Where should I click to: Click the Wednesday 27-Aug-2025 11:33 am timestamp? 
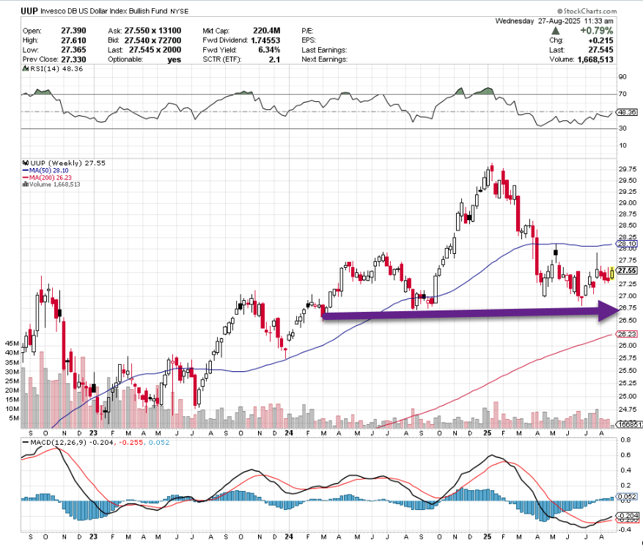554,21
